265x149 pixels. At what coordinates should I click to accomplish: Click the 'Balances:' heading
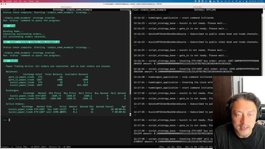pyautogui.click(x=12, y=72)
